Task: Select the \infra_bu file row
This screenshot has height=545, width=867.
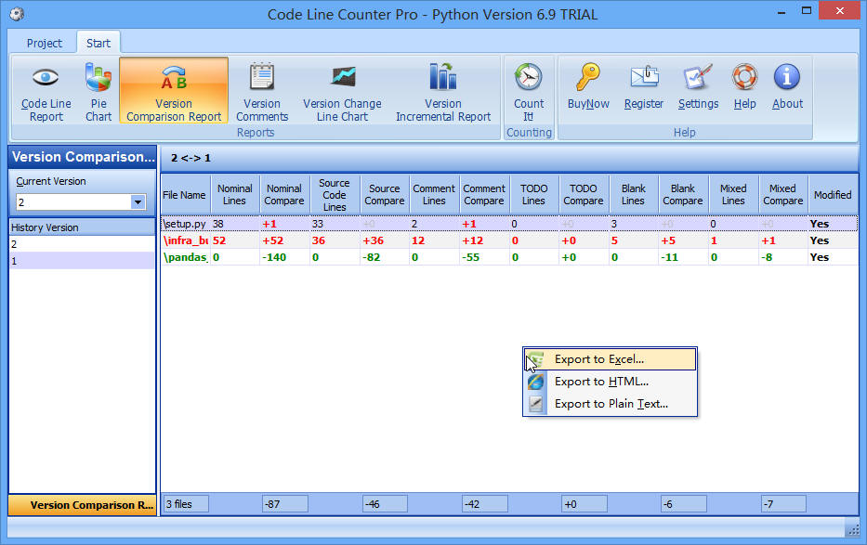Action: pyautogui.click(x=509, y=240)
